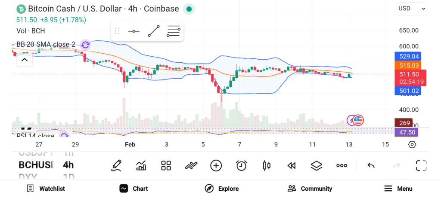The width and height of the screenshot is (441, 198).
Task: Start bar replay with rewind icon
Action: (x=292, y=165)
